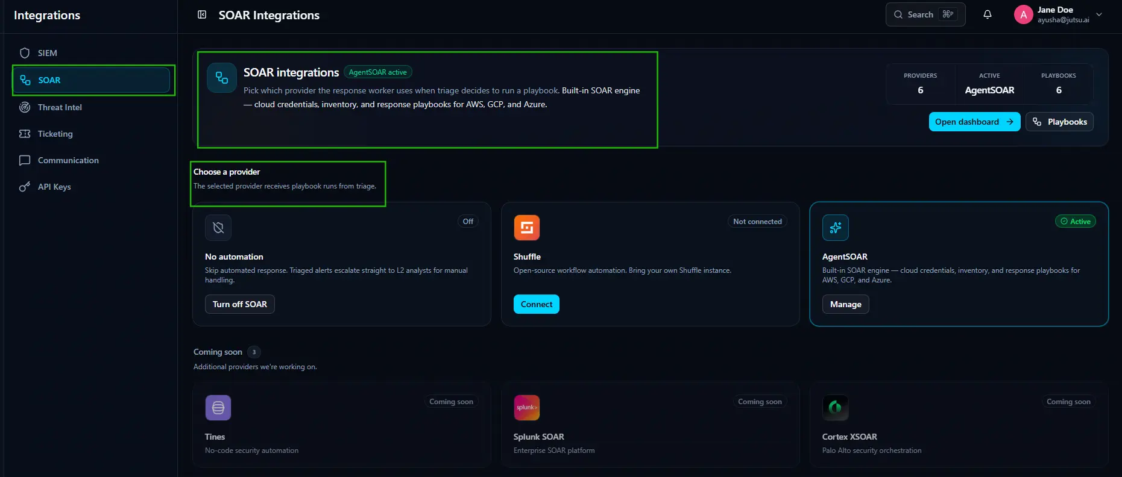Click Turn off SOAR button
The image size is (1122, 477).
pos(240,304)
